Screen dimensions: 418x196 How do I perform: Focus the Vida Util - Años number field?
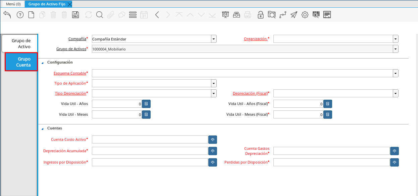click(x=117, y=104)
